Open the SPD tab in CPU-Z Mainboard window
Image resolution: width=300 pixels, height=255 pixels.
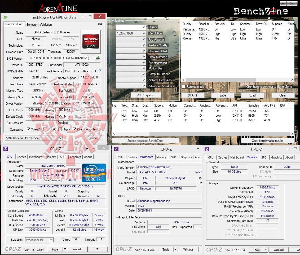point(174,157)
